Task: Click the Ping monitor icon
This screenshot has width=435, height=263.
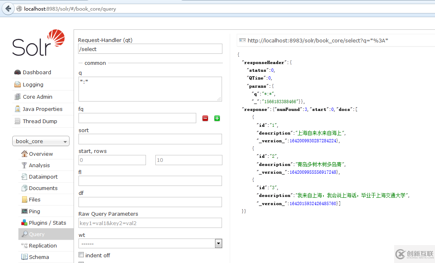Action: click(25, 211)
